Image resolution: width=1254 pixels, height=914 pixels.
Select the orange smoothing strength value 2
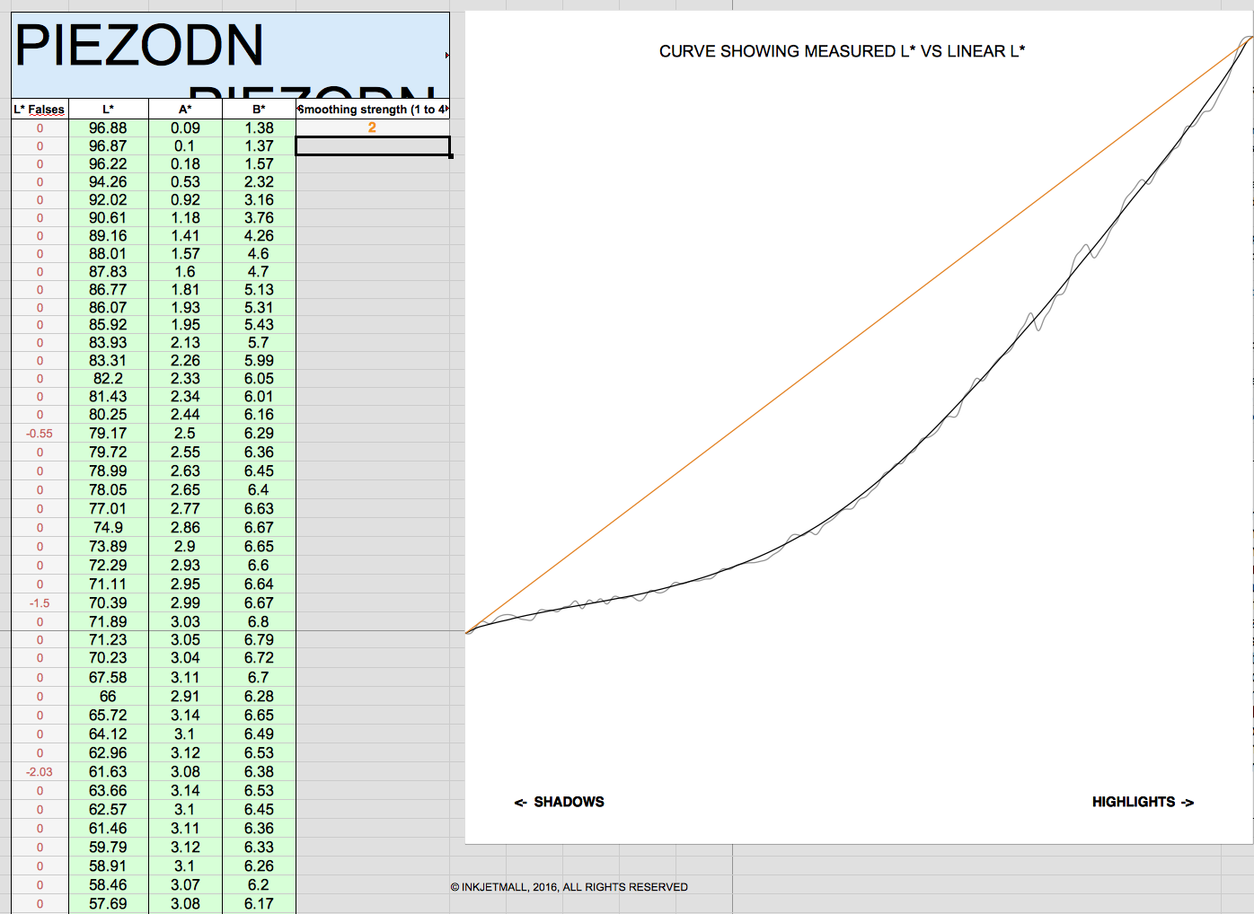(372, 127)
